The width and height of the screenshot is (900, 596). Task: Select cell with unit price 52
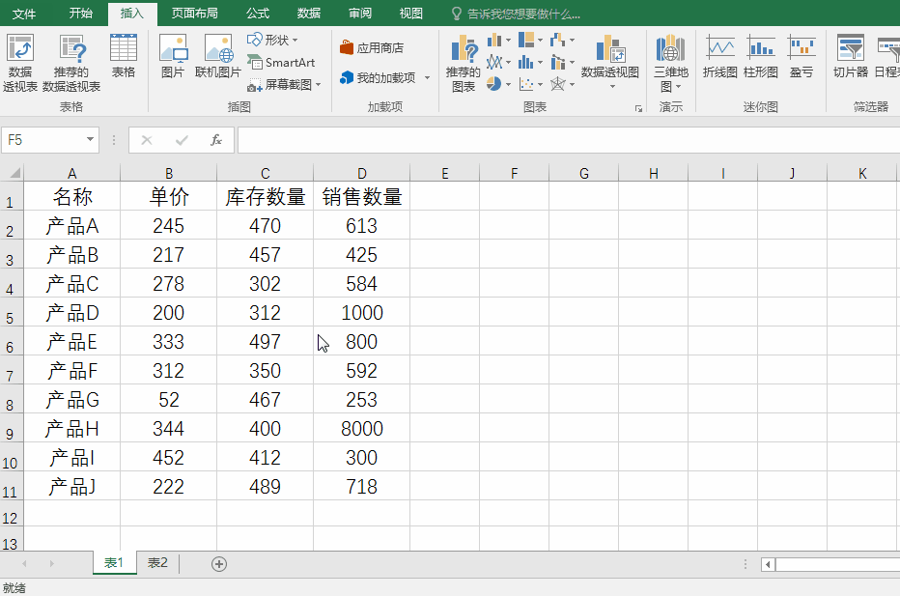(168, 400)
